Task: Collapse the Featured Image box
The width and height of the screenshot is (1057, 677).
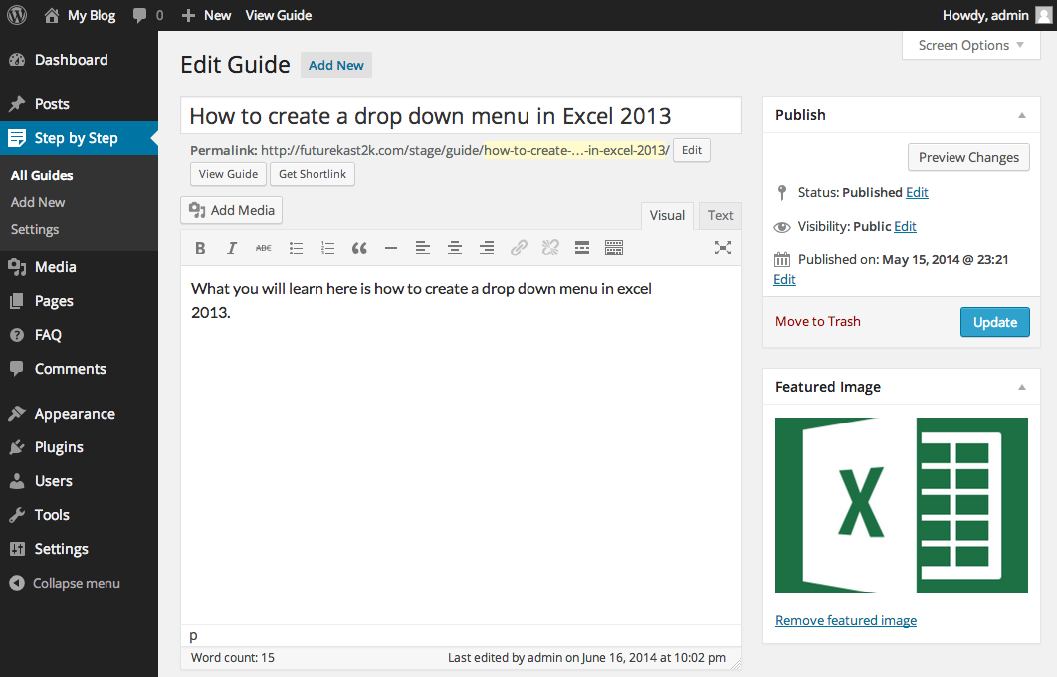Action: coord(1022,388)
